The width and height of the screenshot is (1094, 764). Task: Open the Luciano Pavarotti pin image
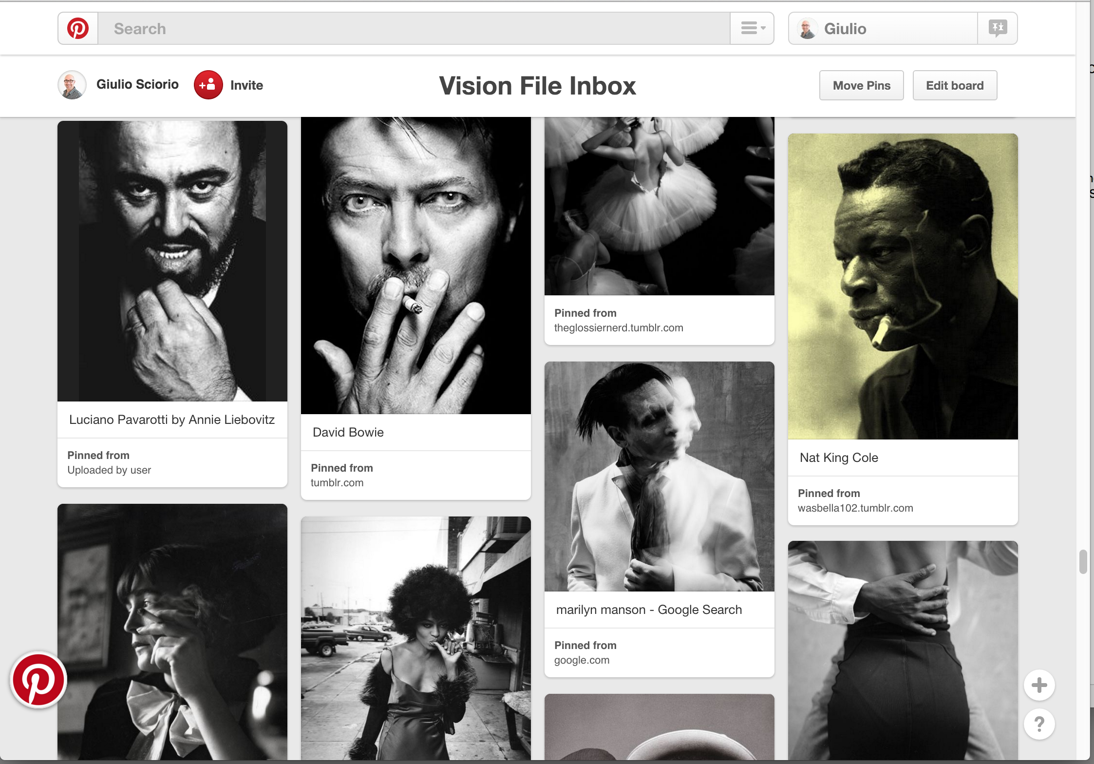pos(172,261)
